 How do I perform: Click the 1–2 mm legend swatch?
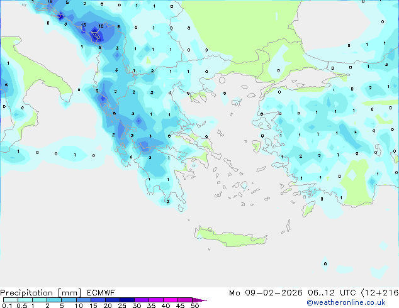tap(40, 300)
